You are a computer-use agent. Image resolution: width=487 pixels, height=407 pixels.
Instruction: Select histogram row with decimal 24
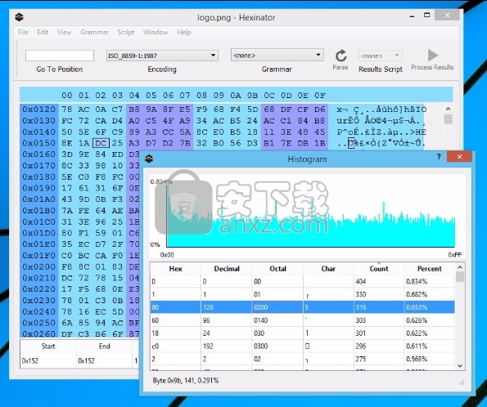click(303, 333)
